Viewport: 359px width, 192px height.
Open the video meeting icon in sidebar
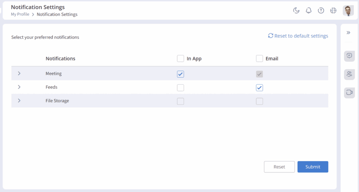tap(349, 93)
